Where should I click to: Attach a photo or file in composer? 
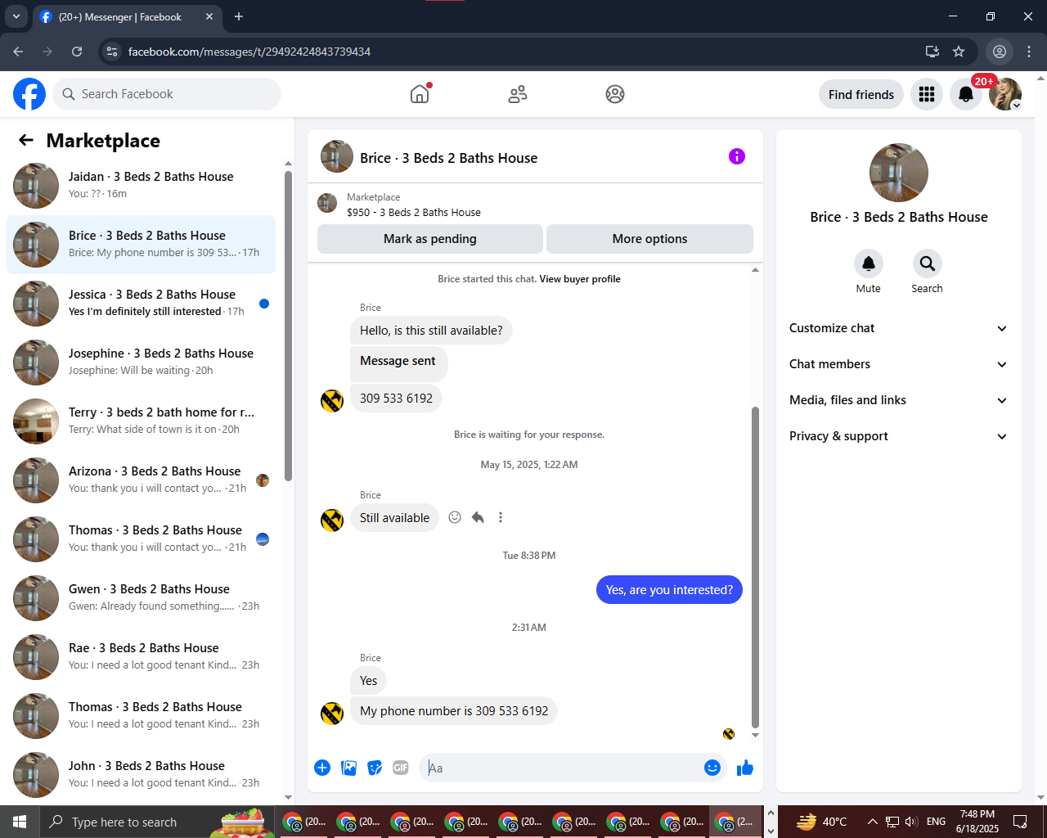(348, 768)
